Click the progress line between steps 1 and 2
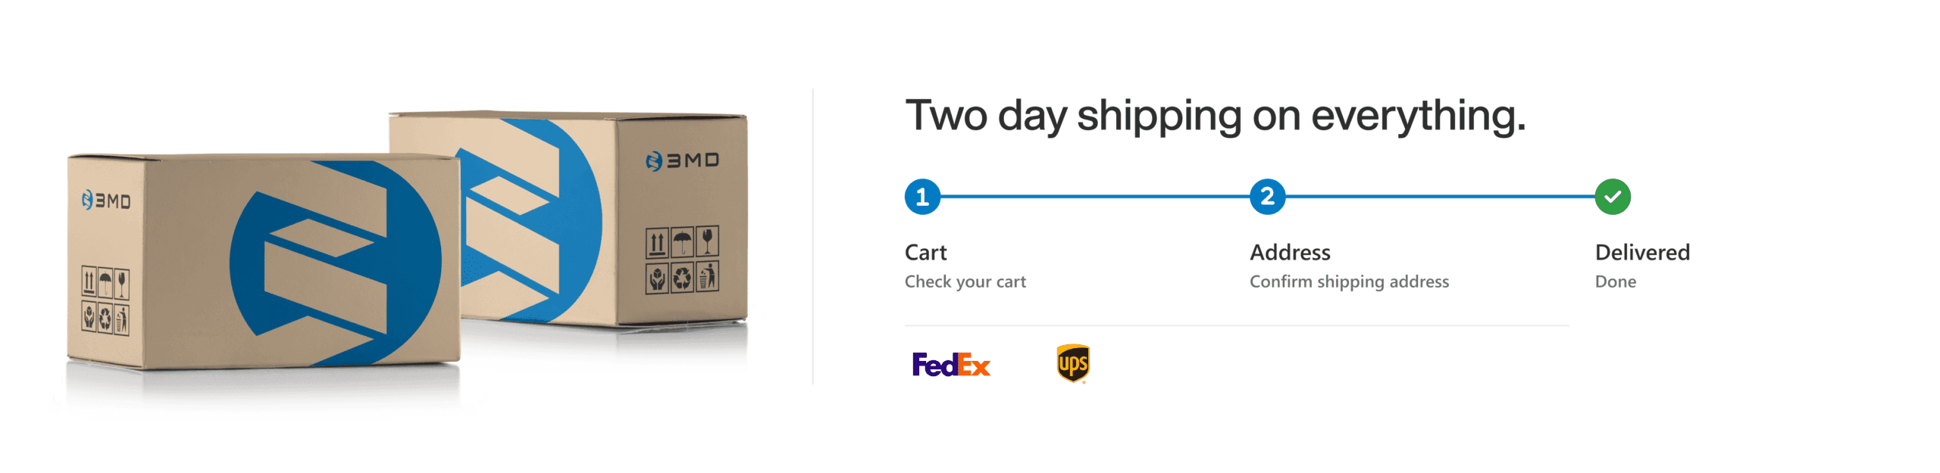1940x473 pixels. 1094,197
